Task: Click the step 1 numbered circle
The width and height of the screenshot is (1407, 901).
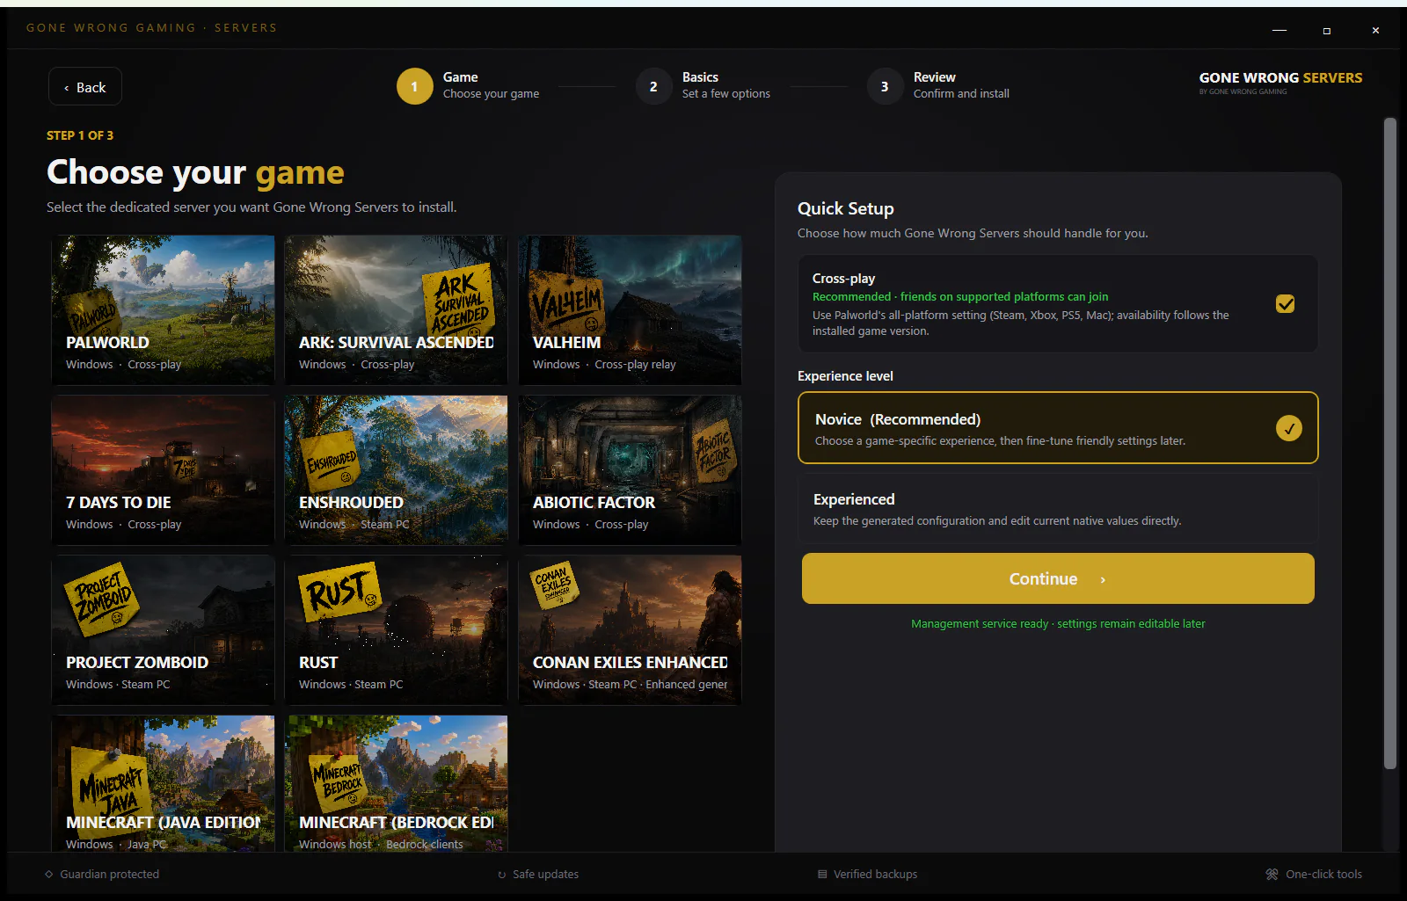Action: click(x=414, y=86)
